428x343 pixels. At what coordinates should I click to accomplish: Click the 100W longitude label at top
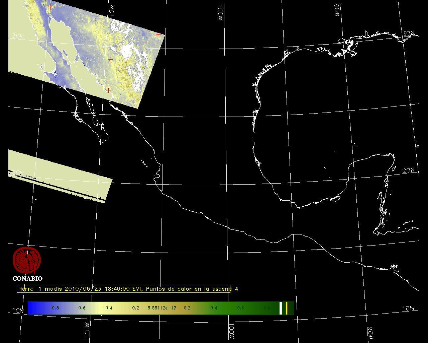tap(220, 13)
